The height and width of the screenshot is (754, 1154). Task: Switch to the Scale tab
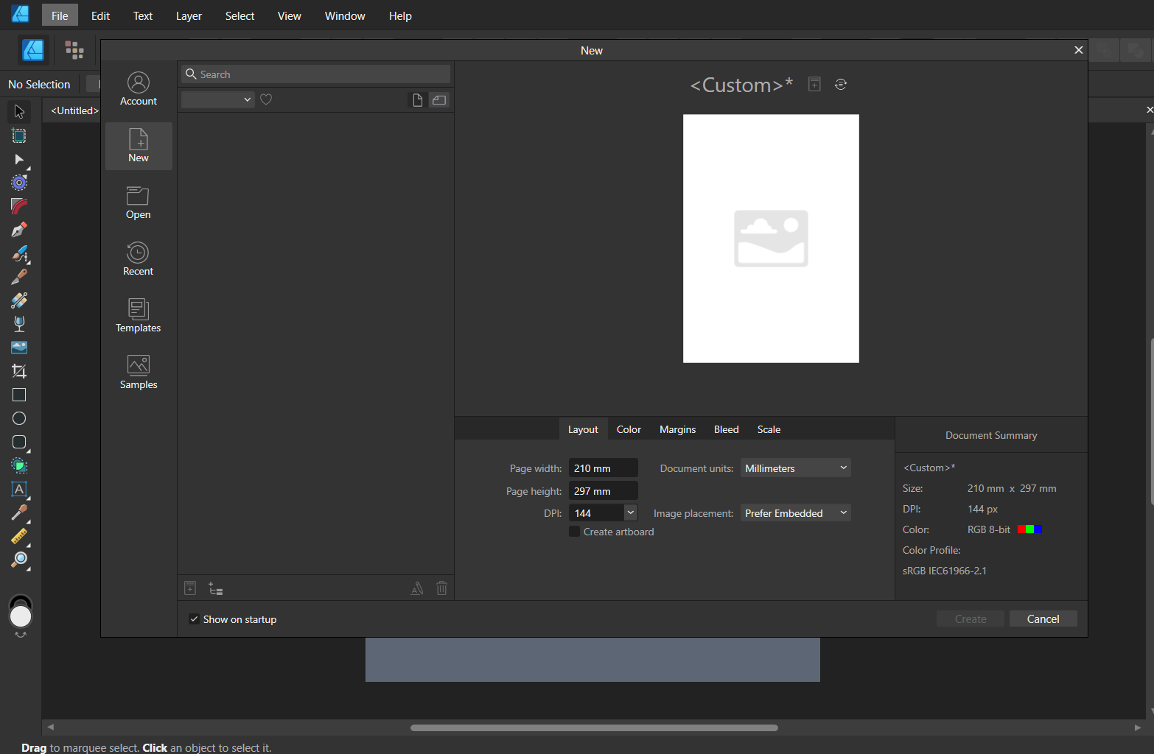click(769, 429)
